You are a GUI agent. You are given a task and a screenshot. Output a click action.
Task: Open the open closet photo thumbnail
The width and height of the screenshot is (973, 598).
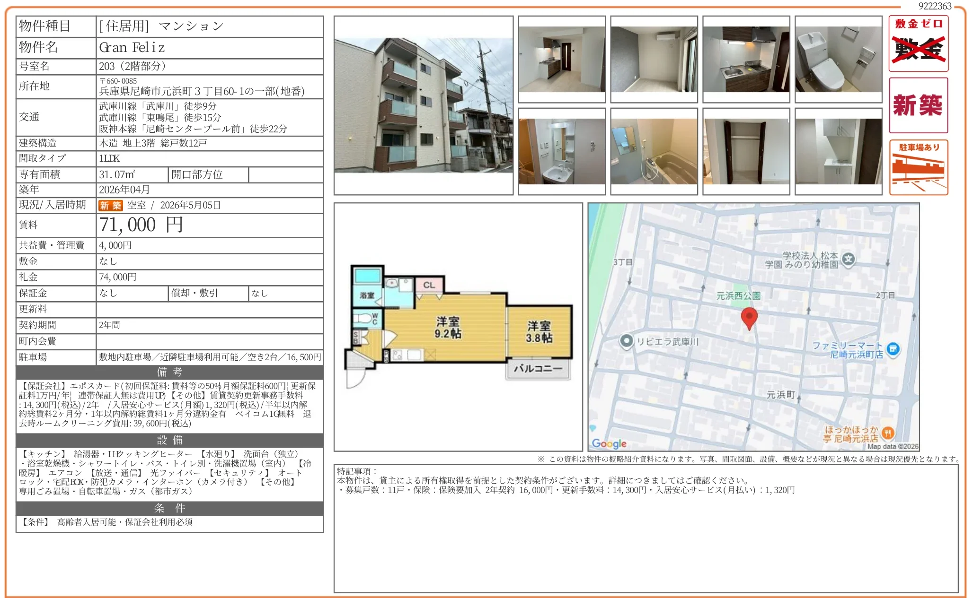746,151
